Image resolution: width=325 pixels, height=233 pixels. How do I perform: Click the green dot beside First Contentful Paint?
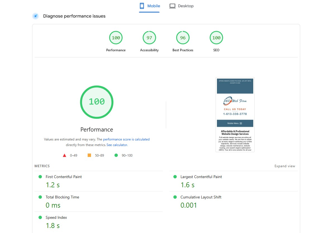point(40,176)
